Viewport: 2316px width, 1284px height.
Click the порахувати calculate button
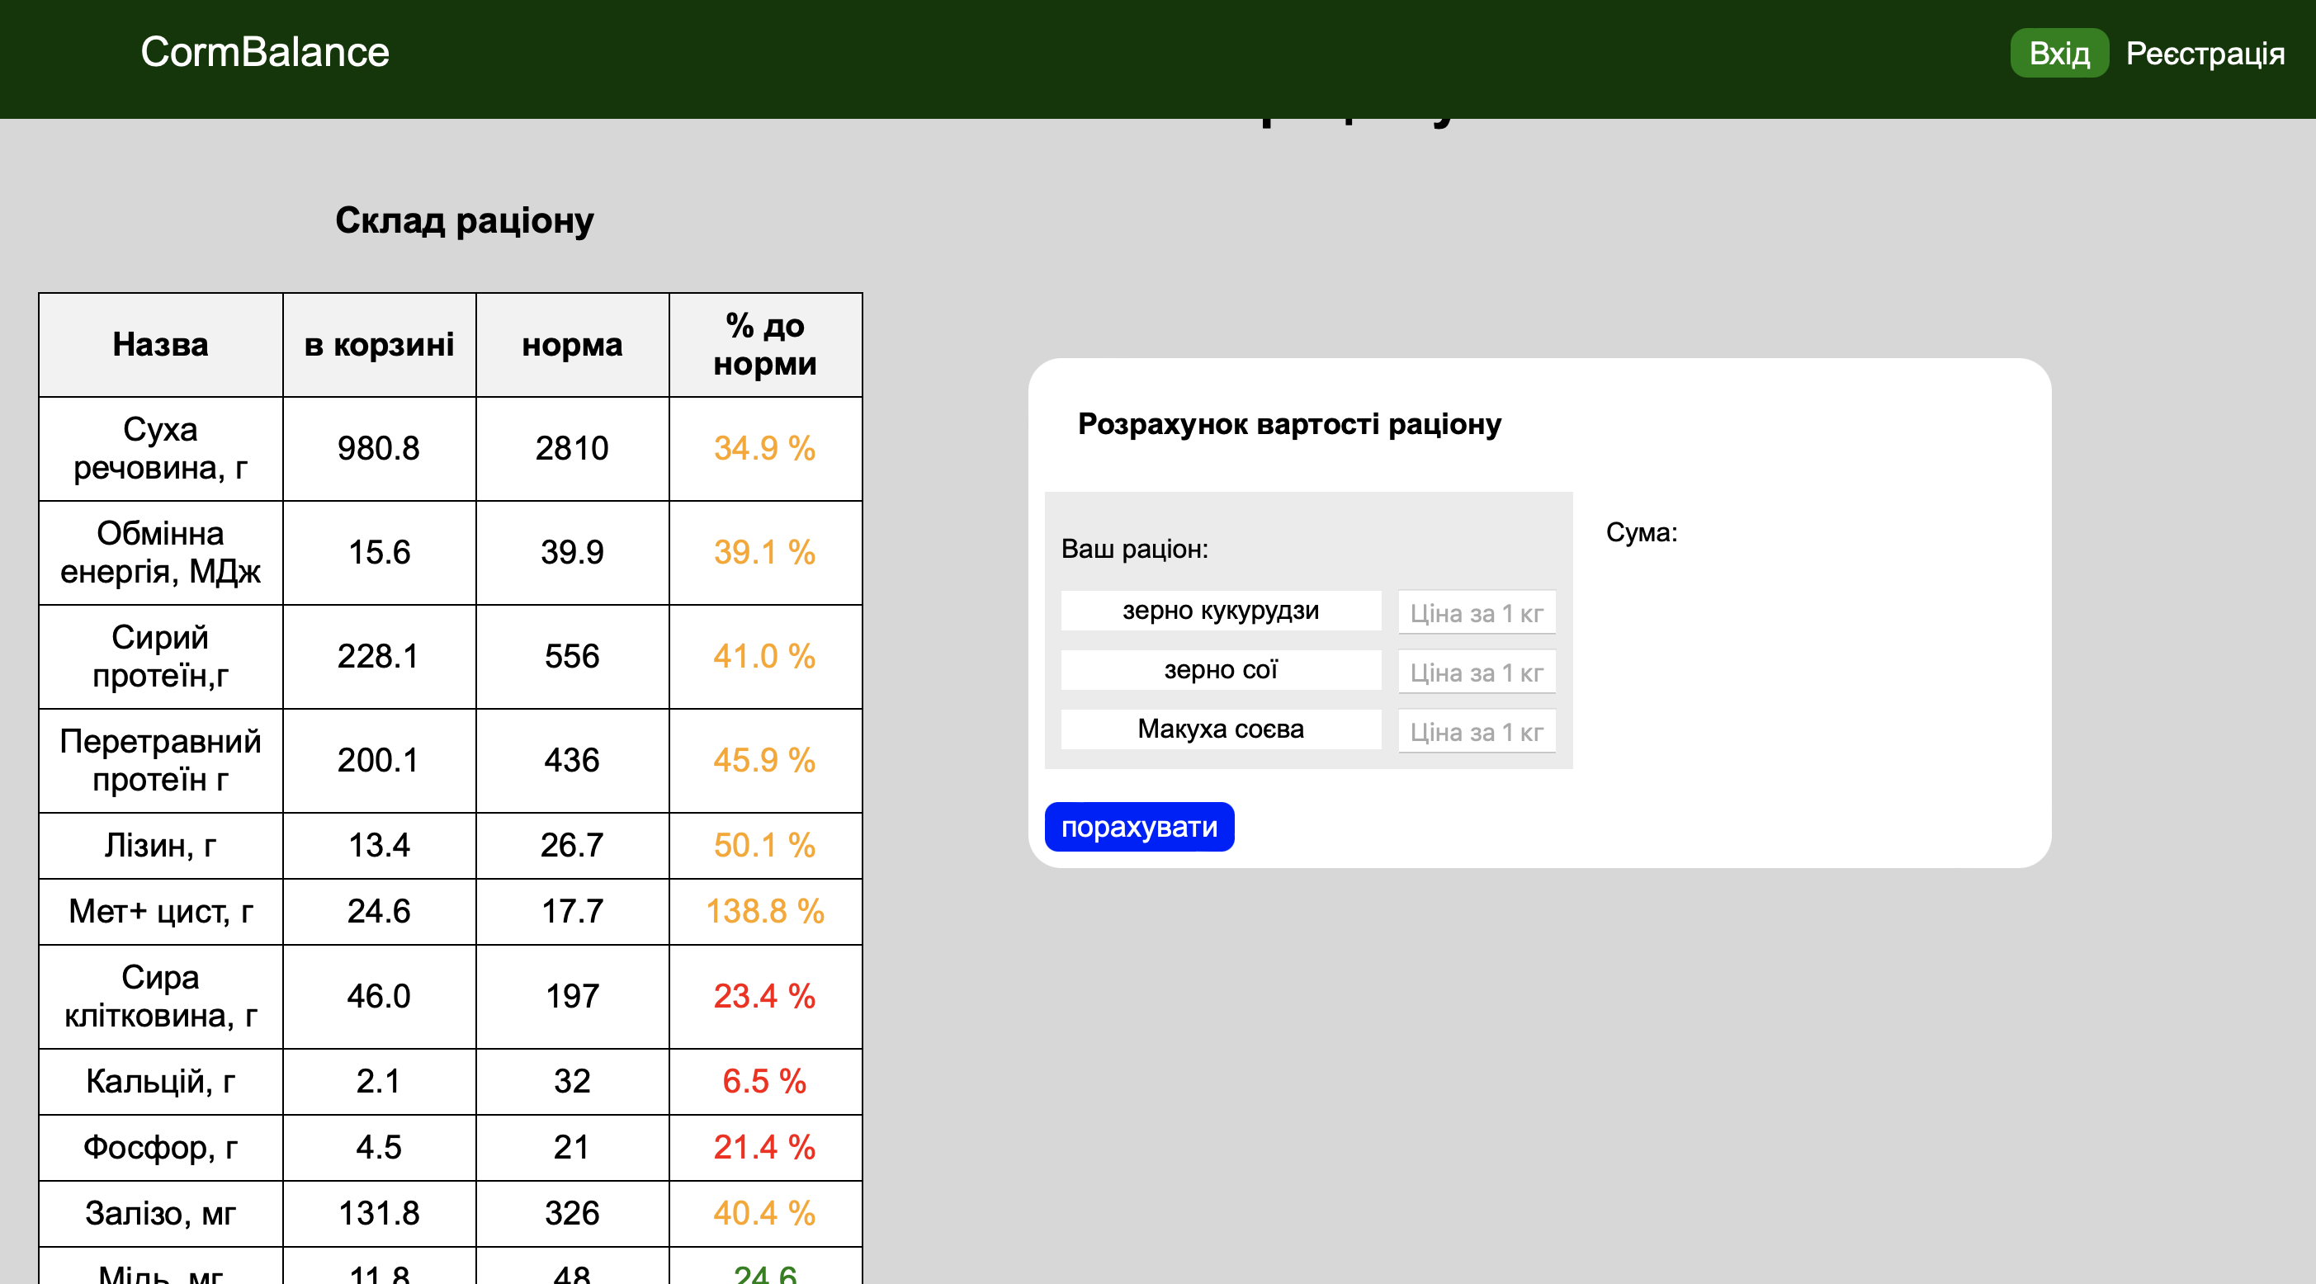pyautogui.click(x=1138, y=826)
